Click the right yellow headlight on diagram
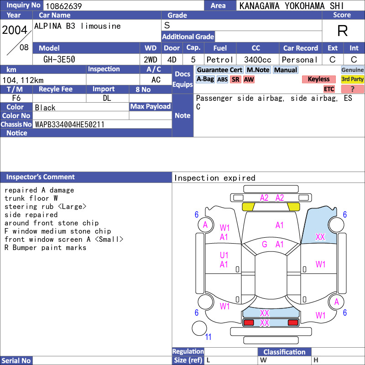Viewport: 365px width, 365px height. click(x=293, y=207)
